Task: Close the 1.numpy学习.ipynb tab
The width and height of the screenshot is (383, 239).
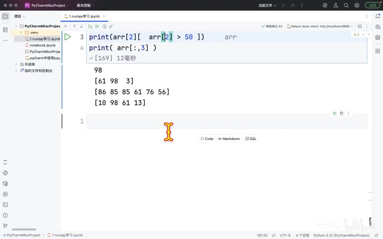Action: pos(104,16)
